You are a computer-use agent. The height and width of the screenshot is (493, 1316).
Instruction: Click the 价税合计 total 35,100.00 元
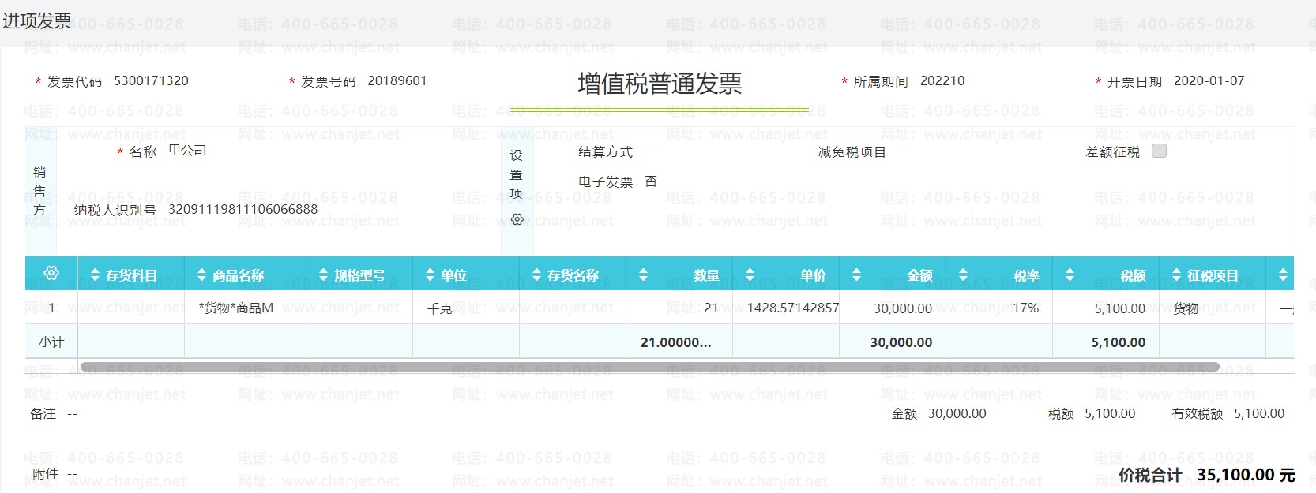(x=1246, y=475)
